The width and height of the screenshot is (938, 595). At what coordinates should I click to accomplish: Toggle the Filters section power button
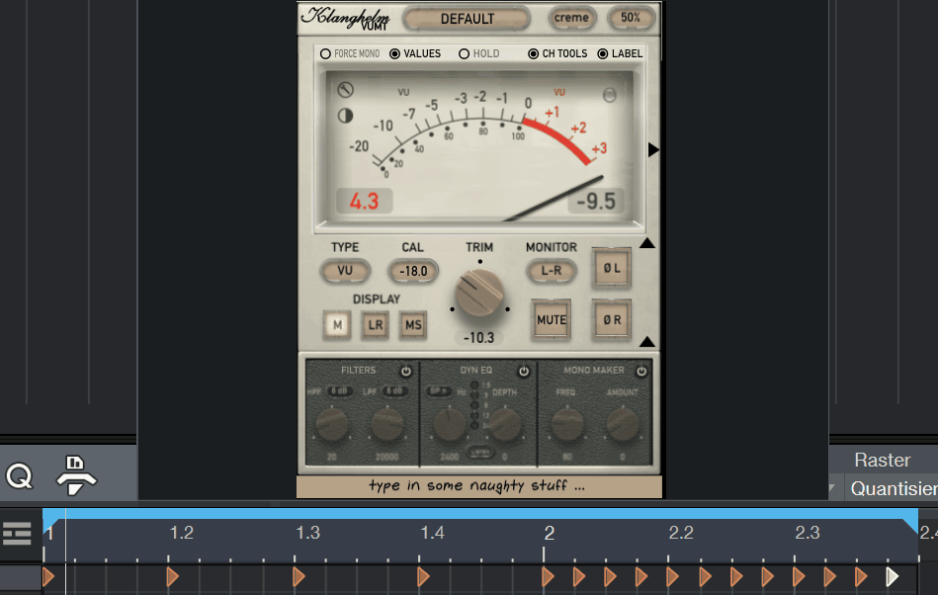(x=405, y=372)
